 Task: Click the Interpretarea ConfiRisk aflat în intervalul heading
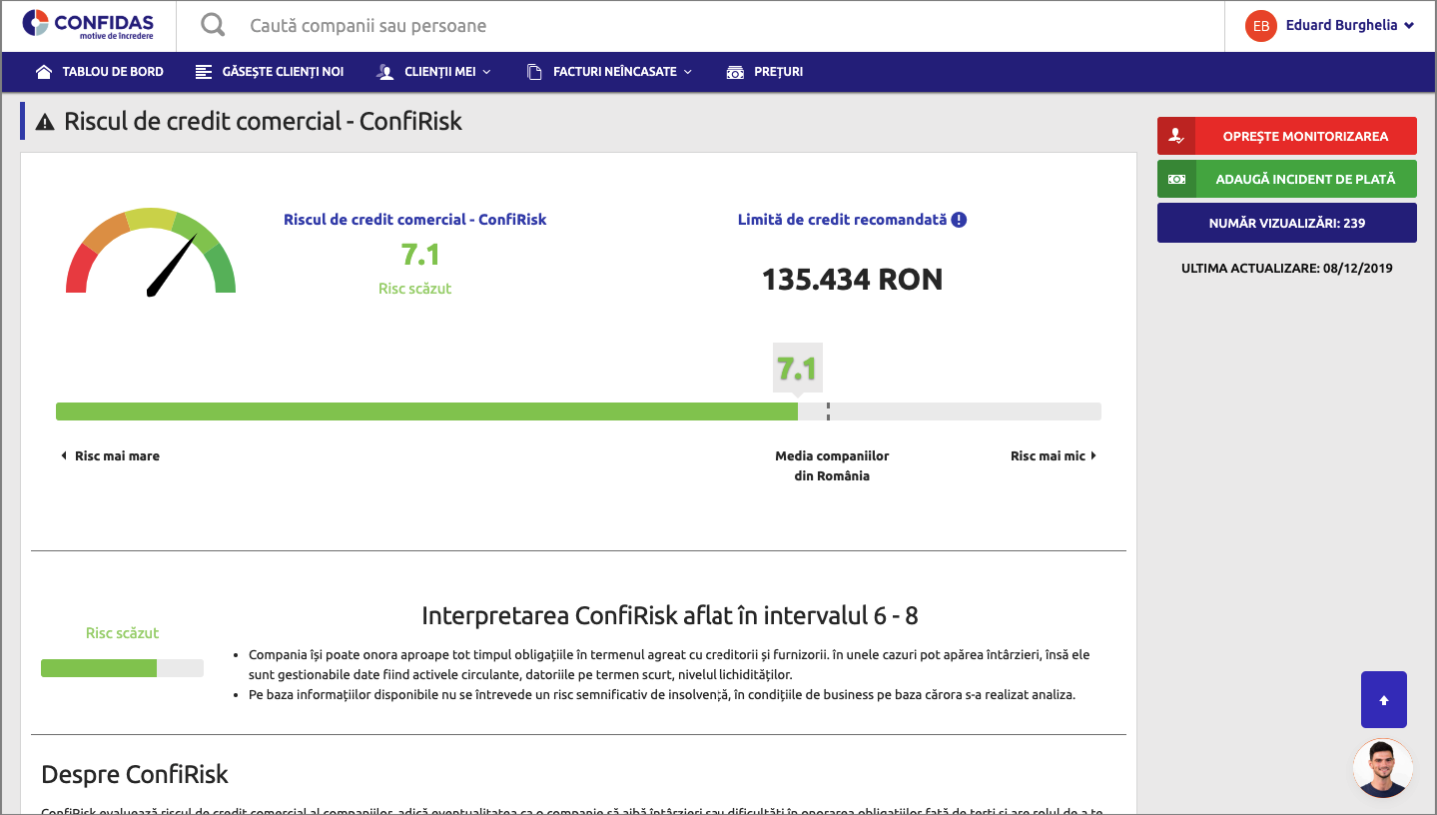click(x=670, y=615)
